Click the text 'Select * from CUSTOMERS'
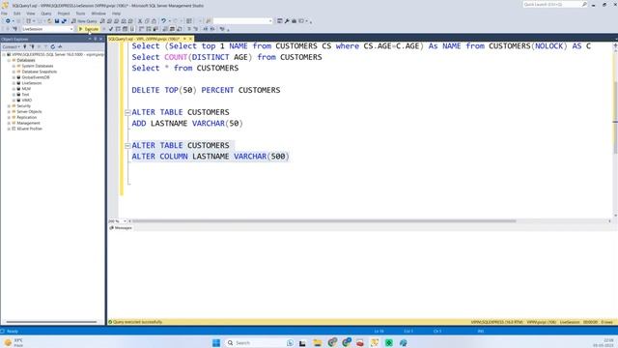The width and height of the screenshot is (618, 348). click(185, 68)
